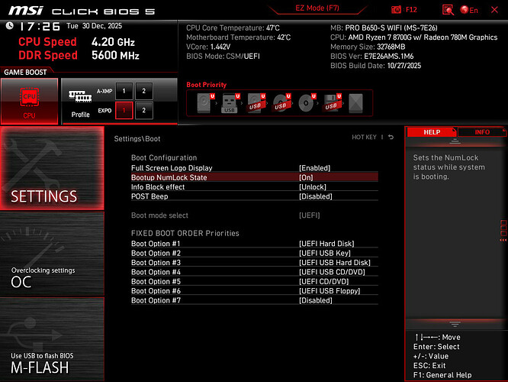Open the OC overclocking settings section
Viewport: 508px width, 382px height.
pyautogui.click(x=52, y=254)
